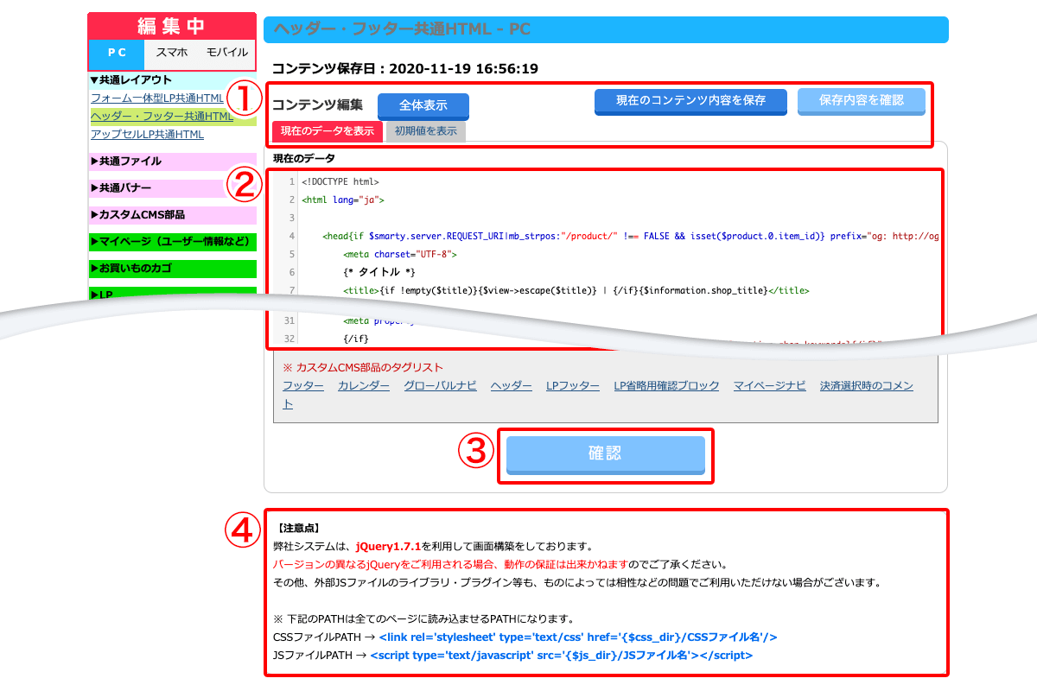Open the LP省略用確認ブロック tag link
Screen dimensions: 1037x691
[x=666, y=386]
